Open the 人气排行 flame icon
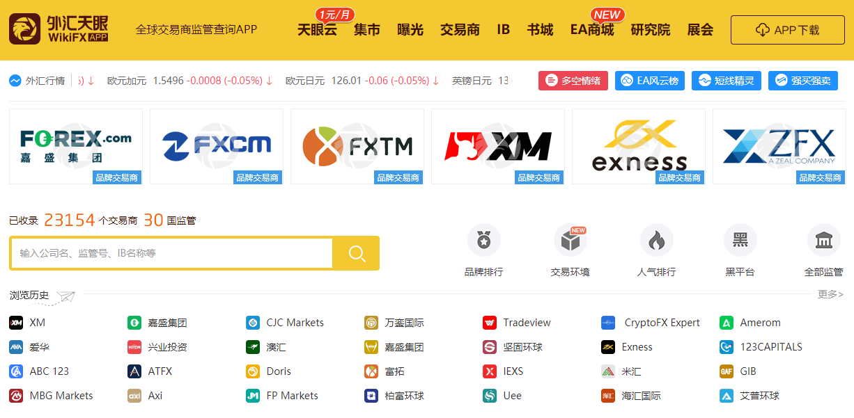This screenshot has width=854, height=418. coord(656,241)
